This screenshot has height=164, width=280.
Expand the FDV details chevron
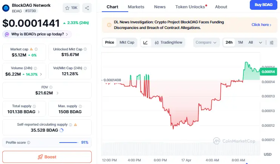click(57, 93)
